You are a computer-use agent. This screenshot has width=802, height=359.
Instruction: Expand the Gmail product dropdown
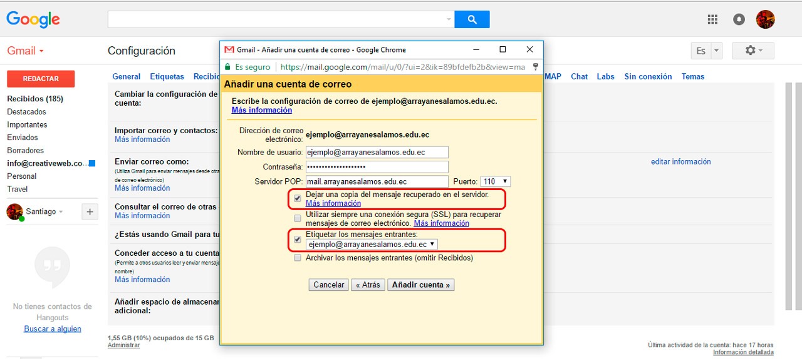click(x=26, y=51)
